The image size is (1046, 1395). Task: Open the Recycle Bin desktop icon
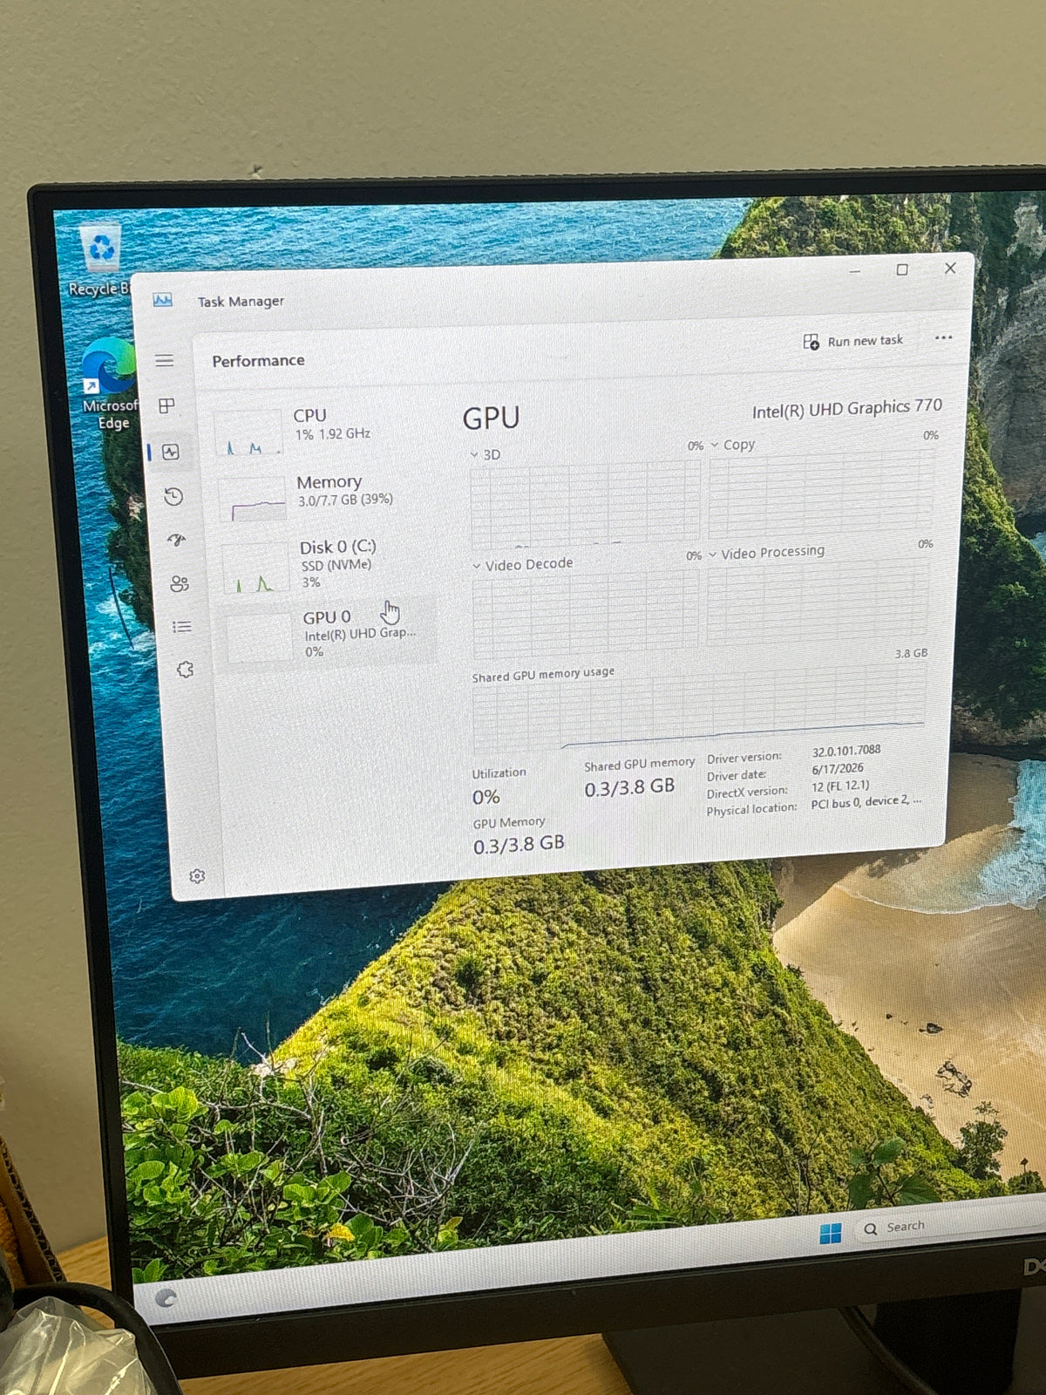[x=101, y=260]
